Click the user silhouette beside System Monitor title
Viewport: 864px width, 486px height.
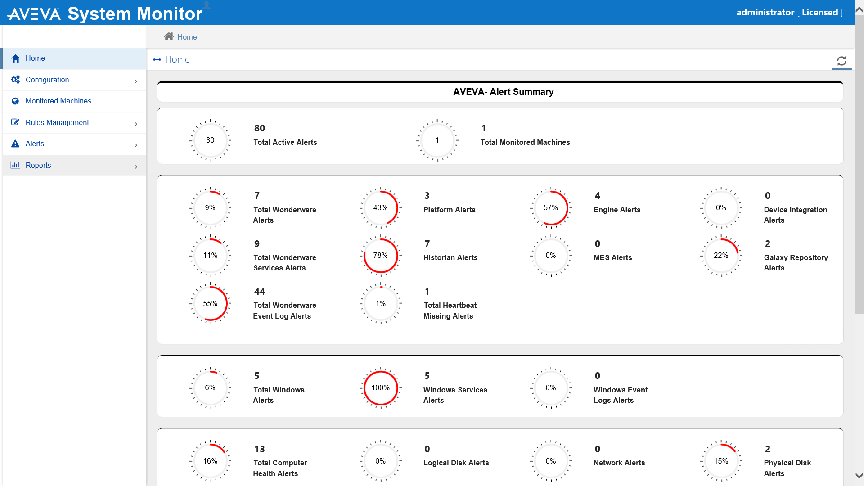pos(207,5)
